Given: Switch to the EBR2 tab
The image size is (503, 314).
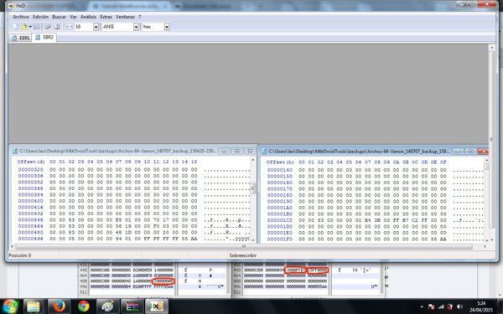Looking at the screenshot, I should coord(44,38).
